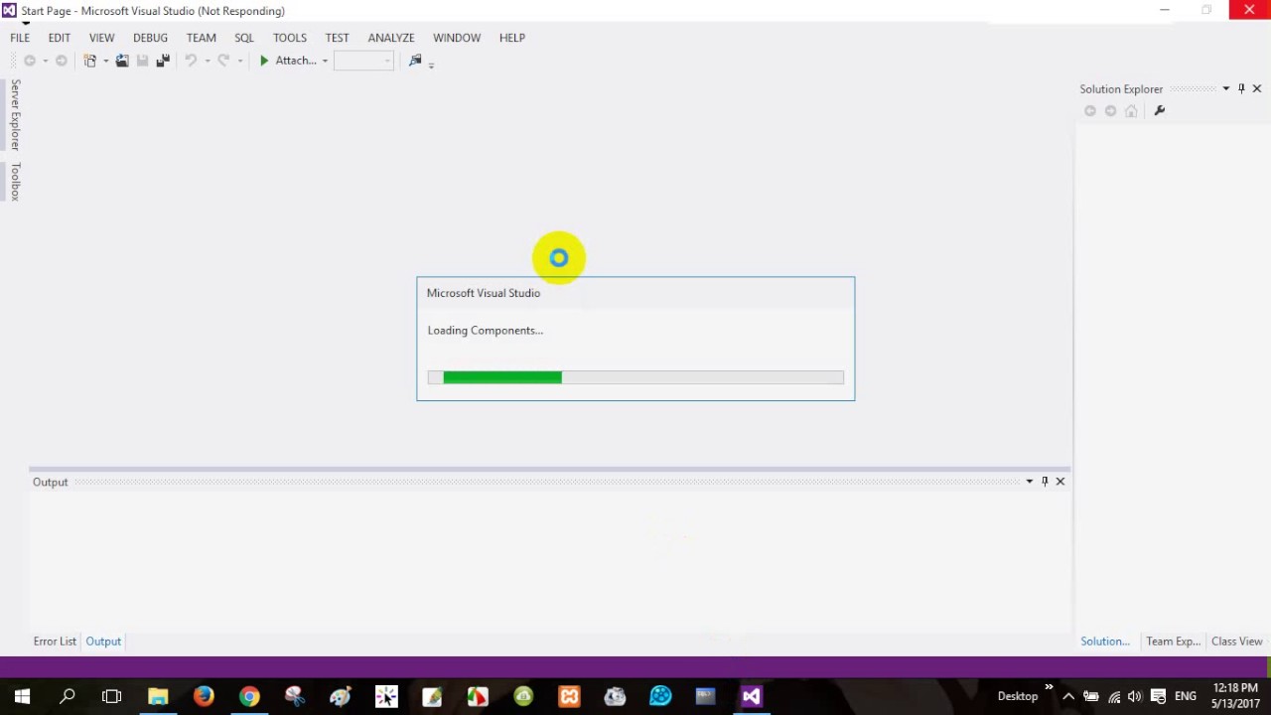Launch Firefox from the taskbar
This screenshot has width=1271, height=715.
coord(204,696)
